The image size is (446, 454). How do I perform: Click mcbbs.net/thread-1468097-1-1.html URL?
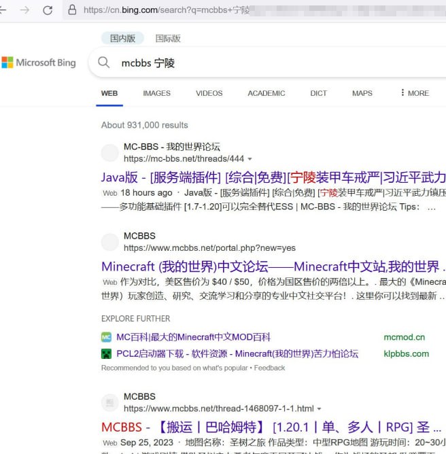coord(219,409)
